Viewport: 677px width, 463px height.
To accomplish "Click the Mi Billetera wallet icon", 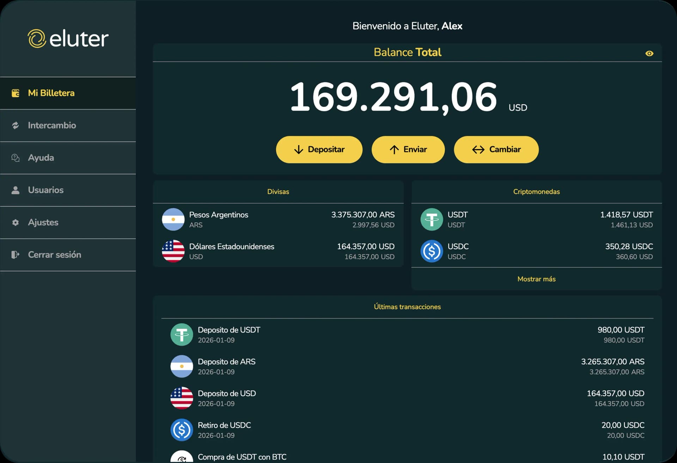I will [16, 93].
